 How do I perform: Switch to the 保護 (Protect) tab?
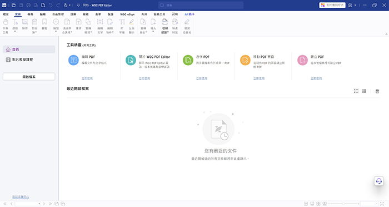coord(111,14)
